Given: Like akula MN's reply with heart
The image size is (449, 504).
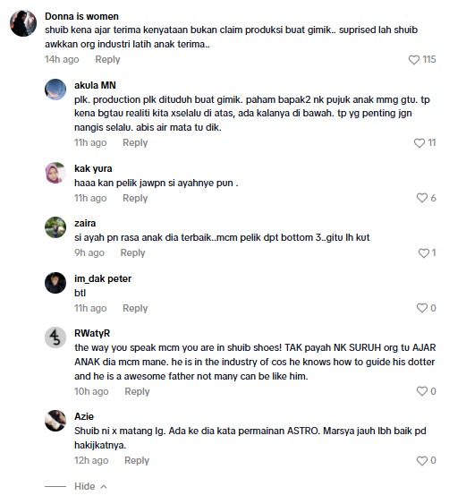Looking at the screenshot, I should [x=419, y=143].
